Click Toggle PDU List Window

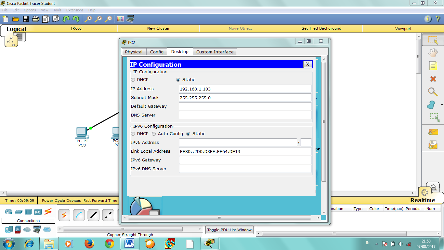(x=229, y=229)
